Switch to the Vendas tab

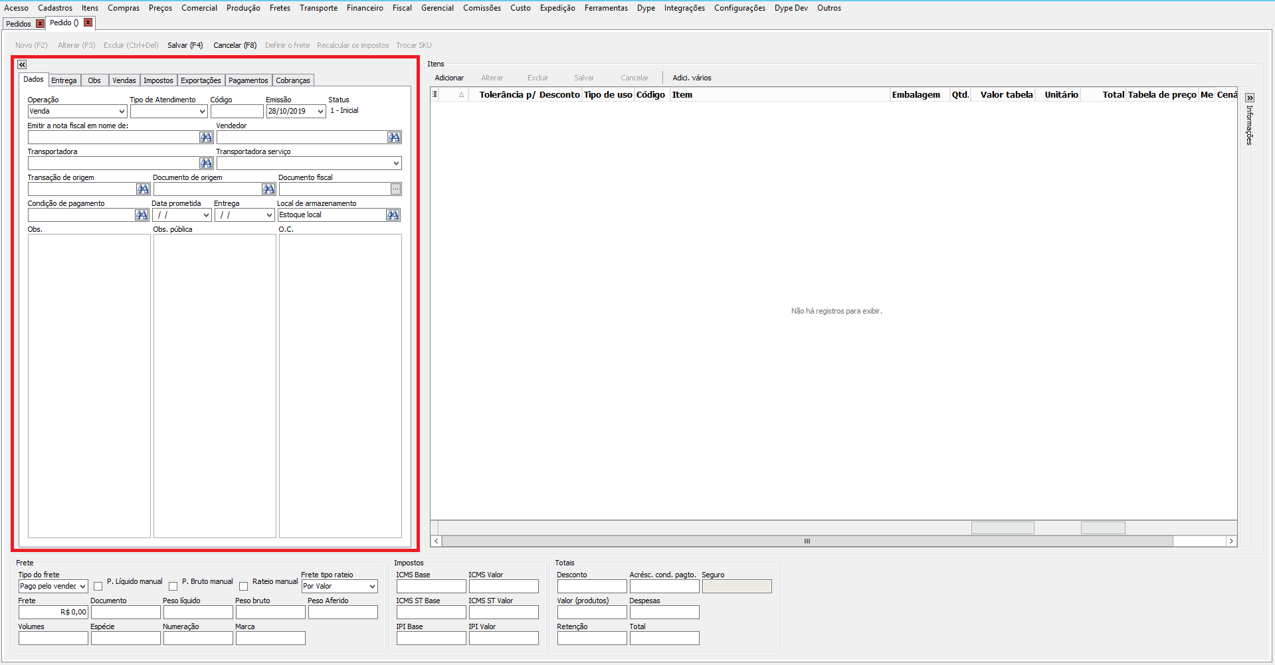point(124,80)
